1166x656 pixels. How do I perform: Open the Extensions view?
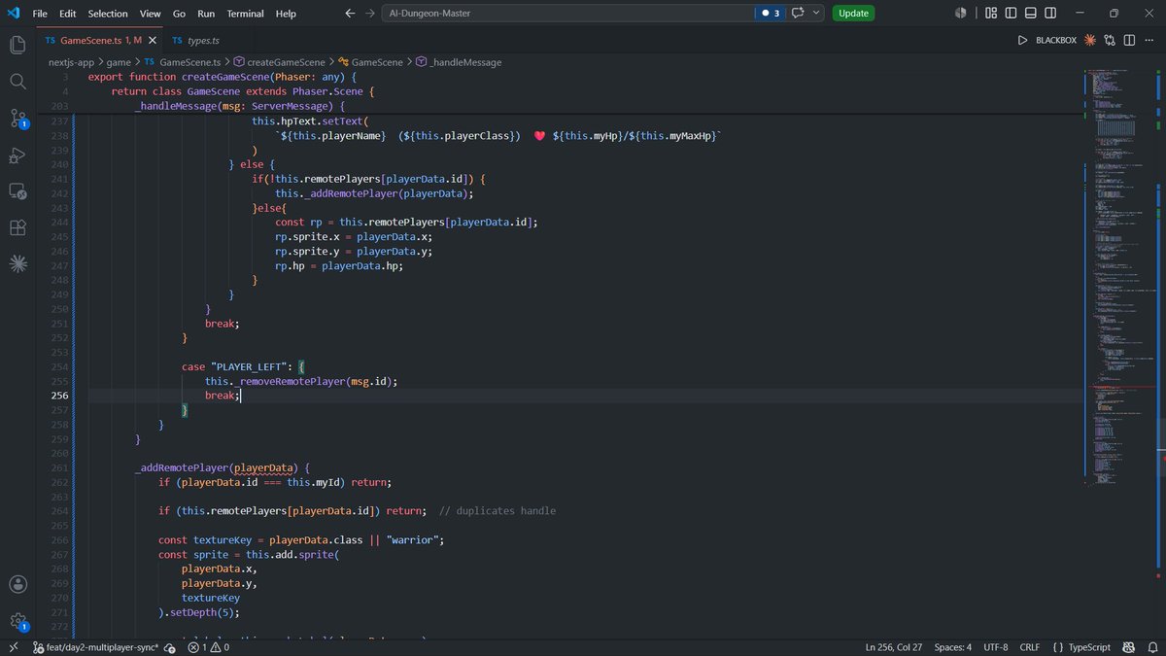point(17,227)
